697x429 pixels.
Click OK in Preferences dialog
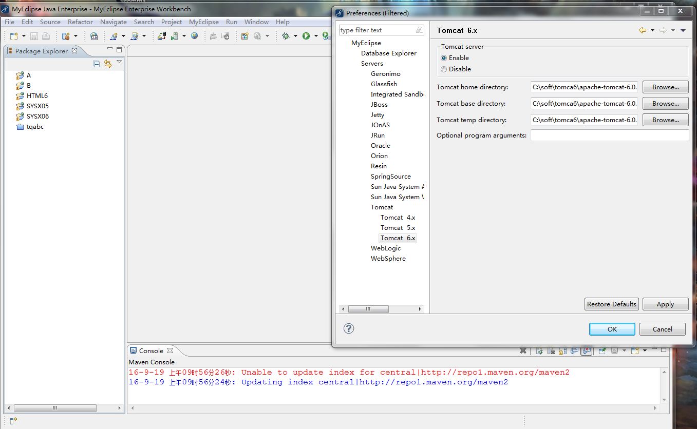(612, 329)
